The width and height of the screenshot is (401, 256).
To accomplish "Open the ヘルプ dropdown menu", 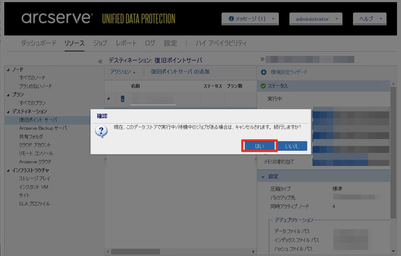I will 370,19.
